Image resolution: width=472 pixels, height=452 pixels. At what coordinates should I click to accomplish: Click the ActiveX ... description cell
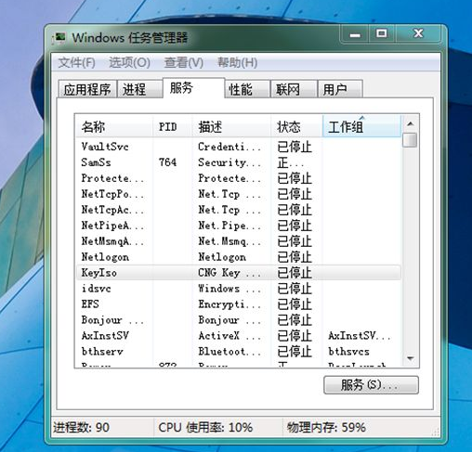point(229,336)
